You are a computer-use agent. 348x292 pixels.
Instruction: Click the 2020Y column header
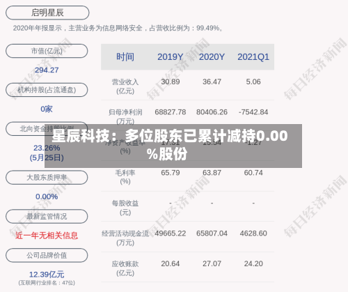[212, 57]
